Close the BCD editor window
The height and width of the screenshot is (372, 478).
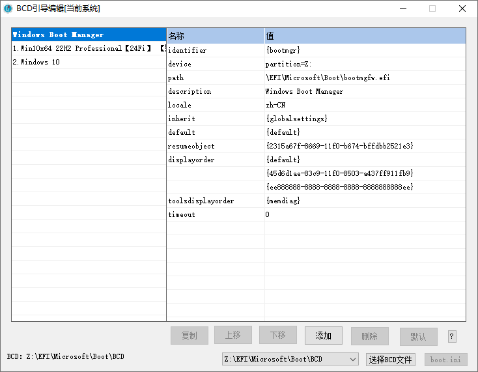461,8
